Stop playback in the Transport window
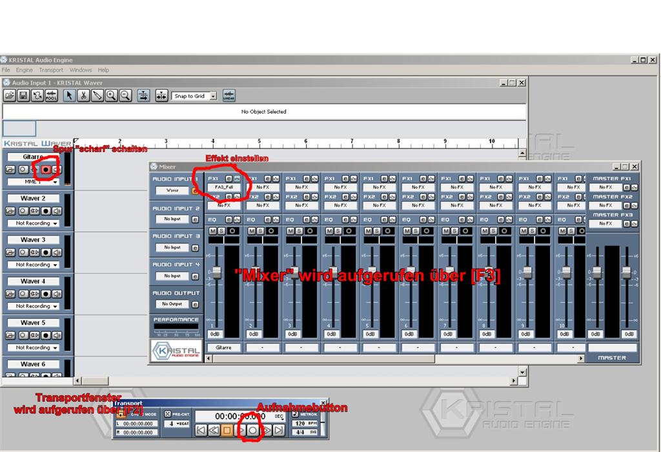The width and height of the screenshot is (661, 452). 227,431
